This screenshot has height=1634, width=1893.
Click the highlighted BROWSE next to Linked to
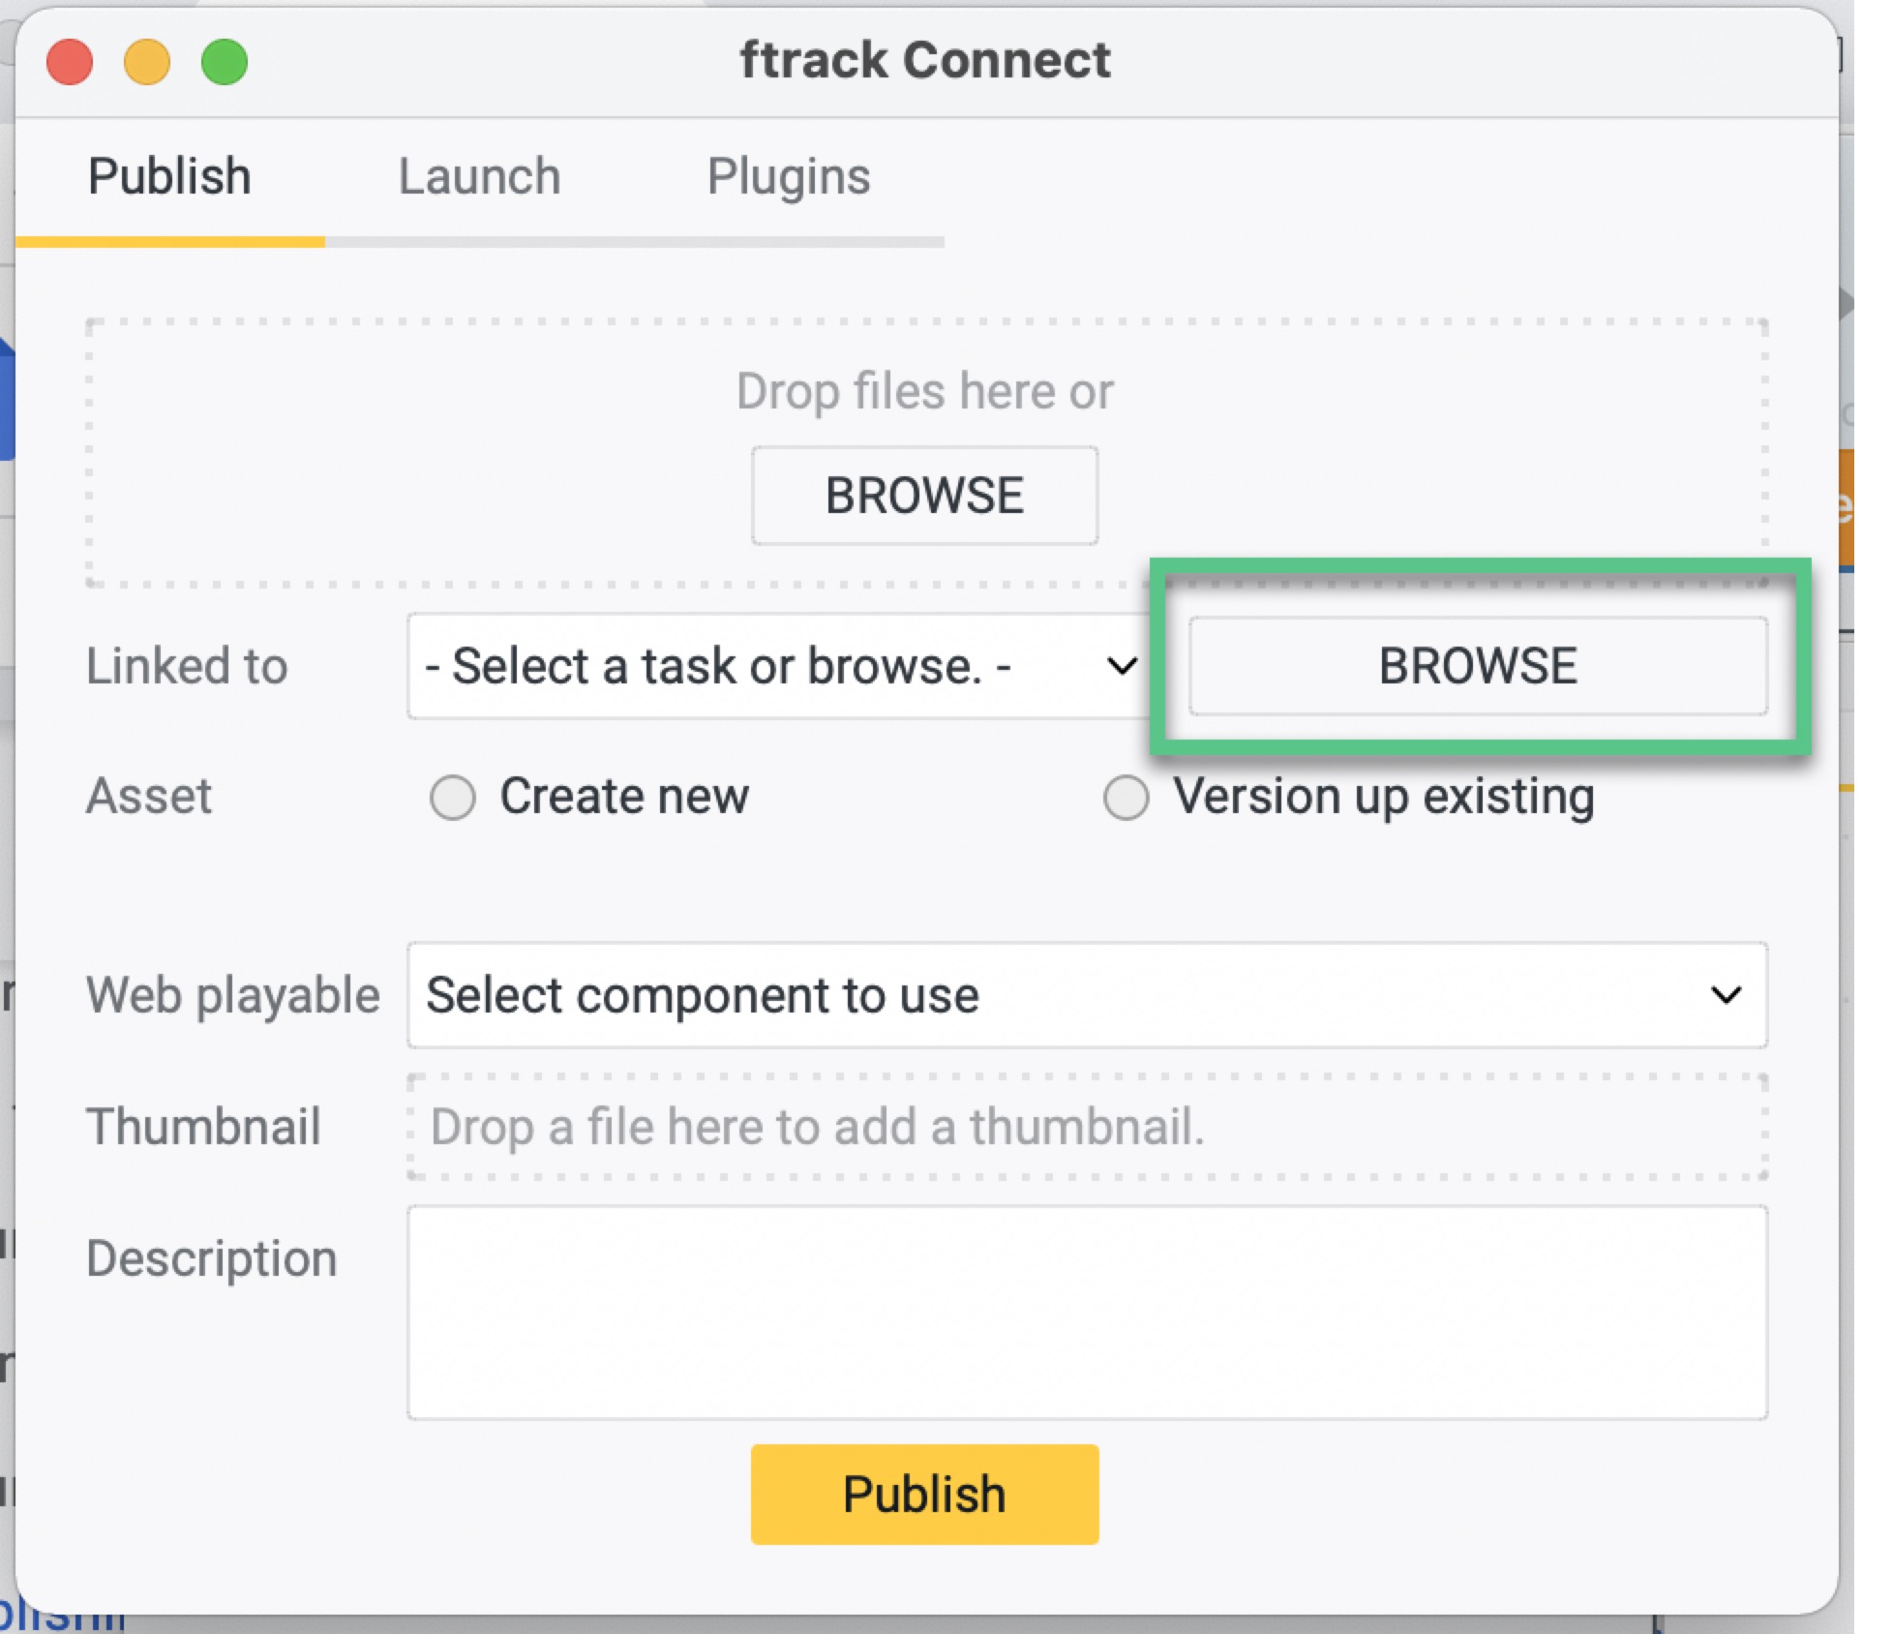(1478, 665)
